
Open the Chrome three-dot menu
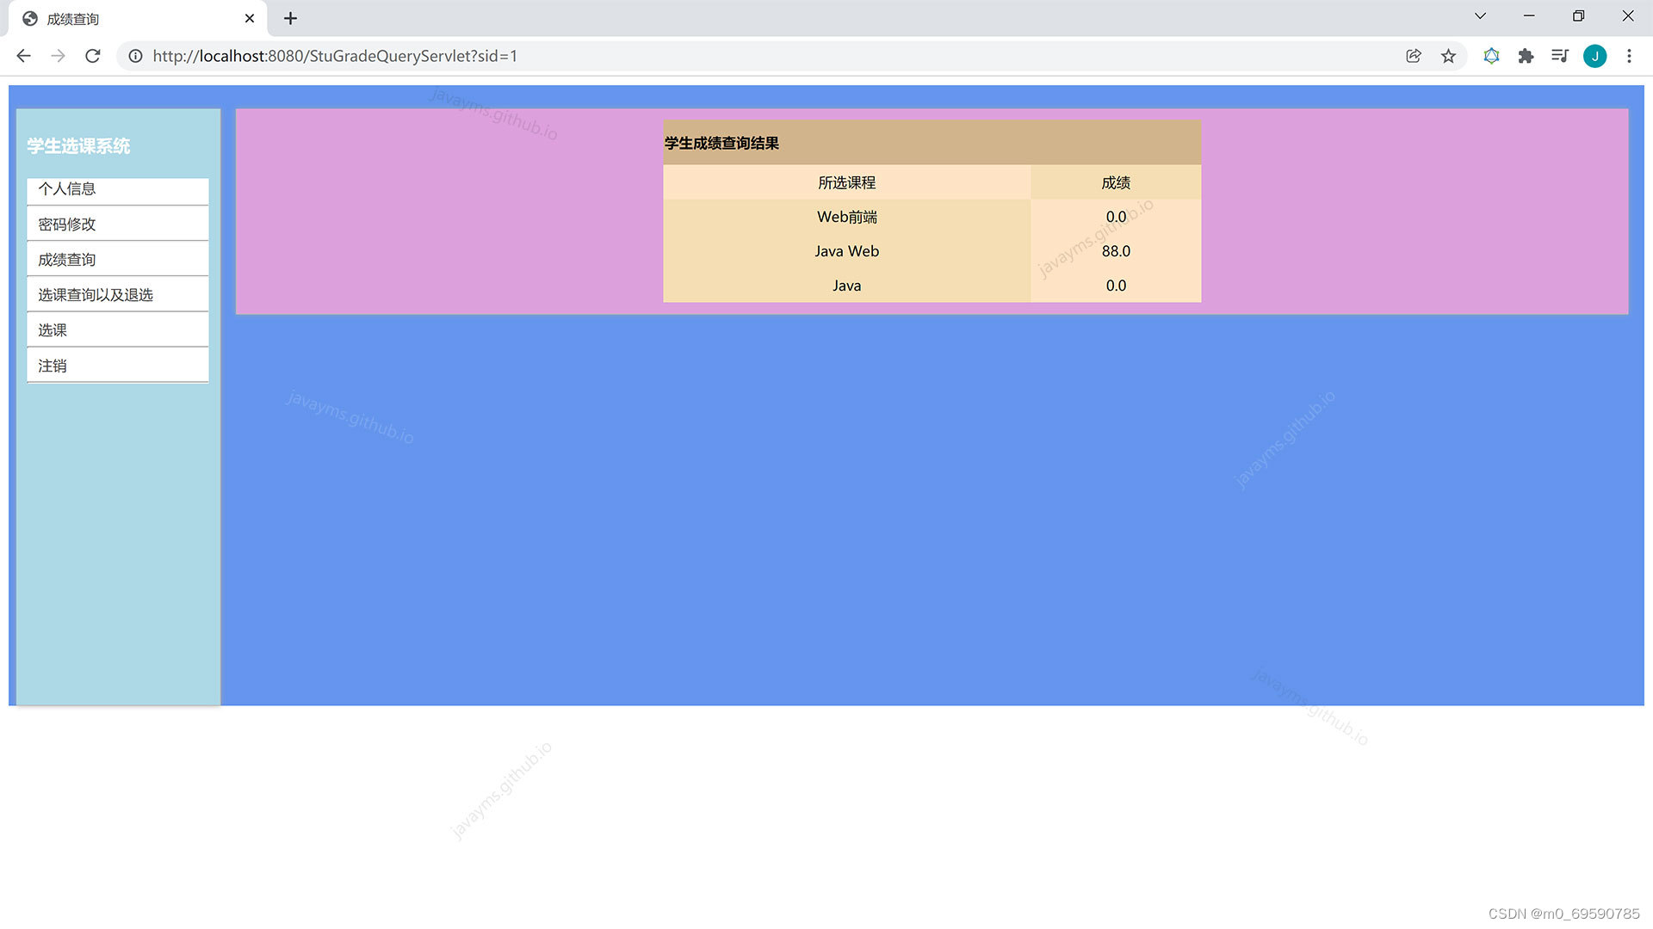tap(1629, 56)
